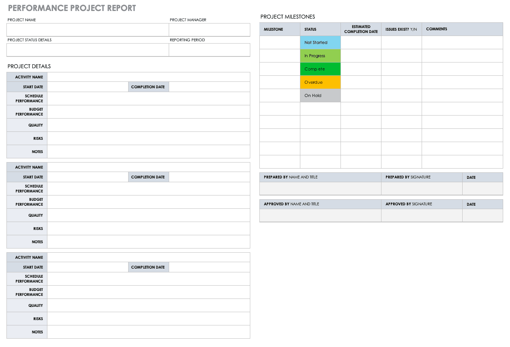The width and height of the screenshot is (510, 347).
Task: Click the Project Name input field
Action: 88,30
